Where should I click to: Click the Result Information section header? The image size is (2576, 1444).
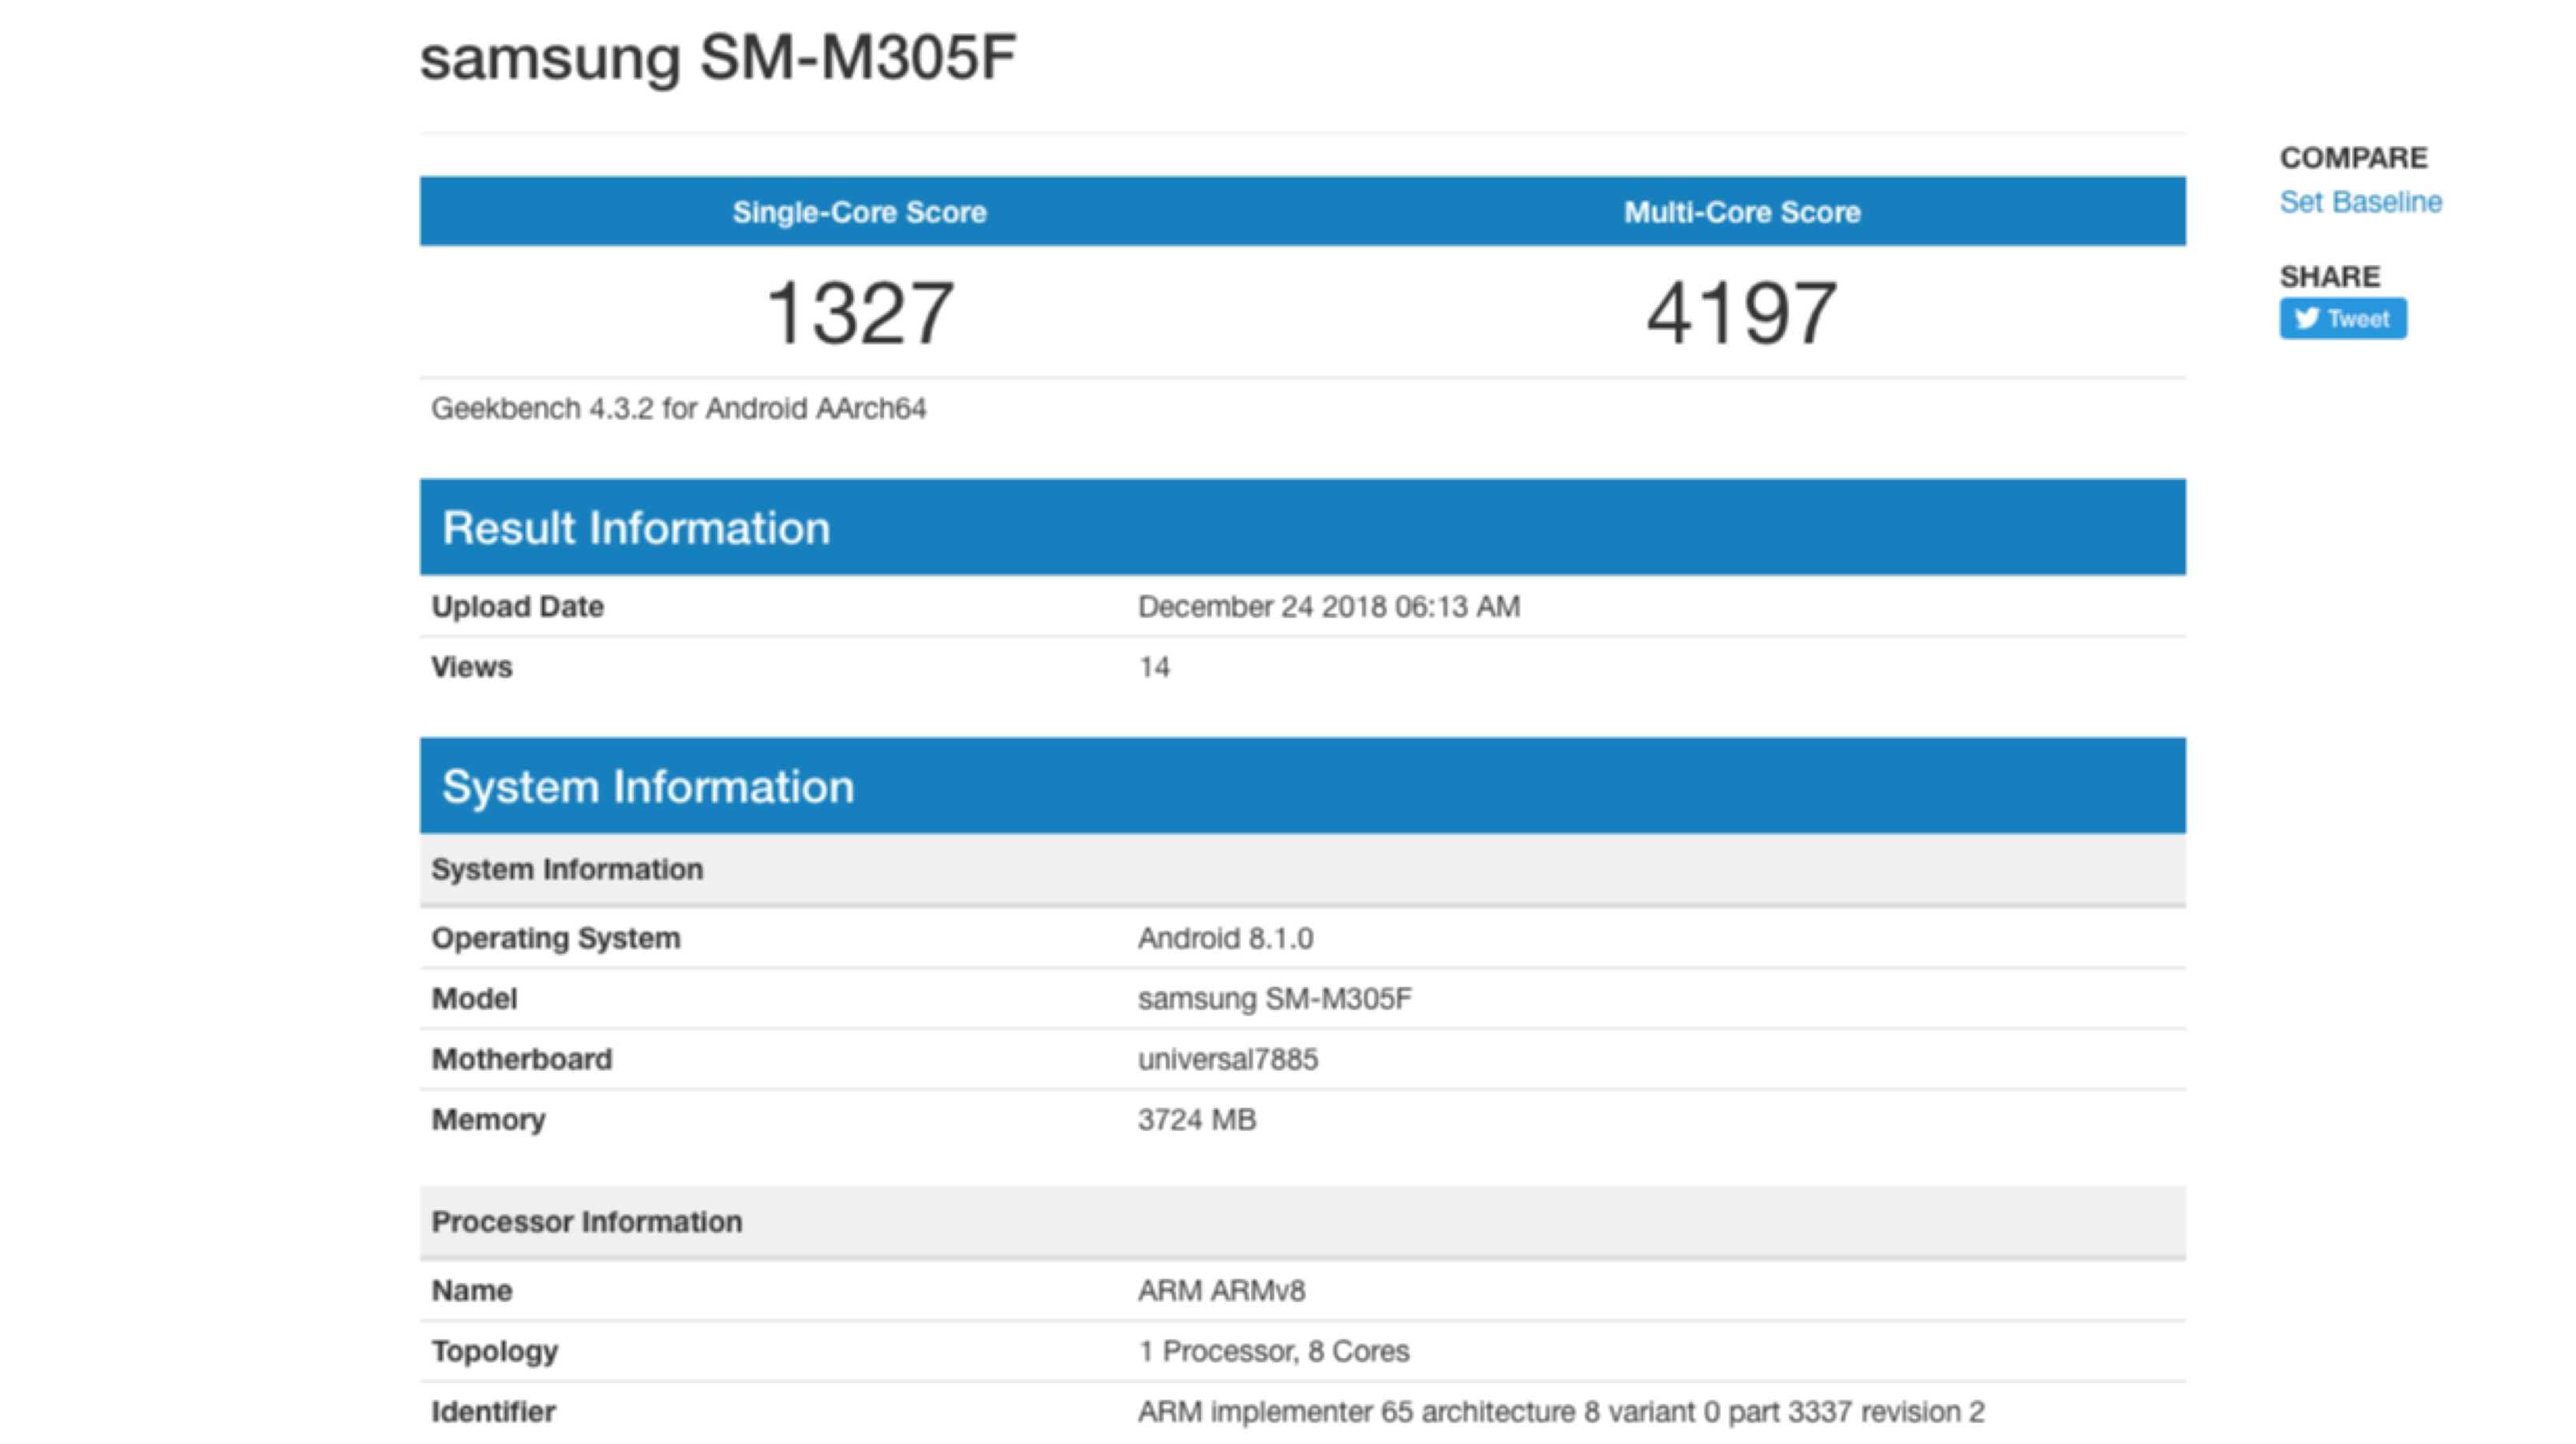(636, 527)
